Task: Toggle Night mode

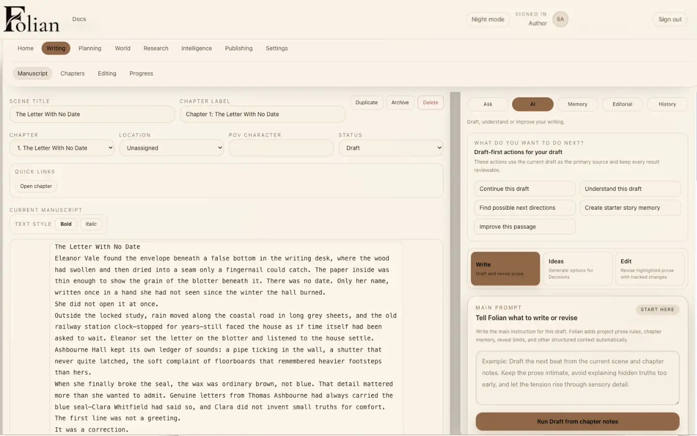Action: click(487, 19)
